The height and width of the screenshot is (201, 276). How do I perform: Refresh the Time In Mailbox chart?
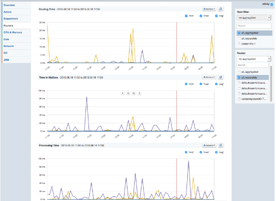point(220,77)
